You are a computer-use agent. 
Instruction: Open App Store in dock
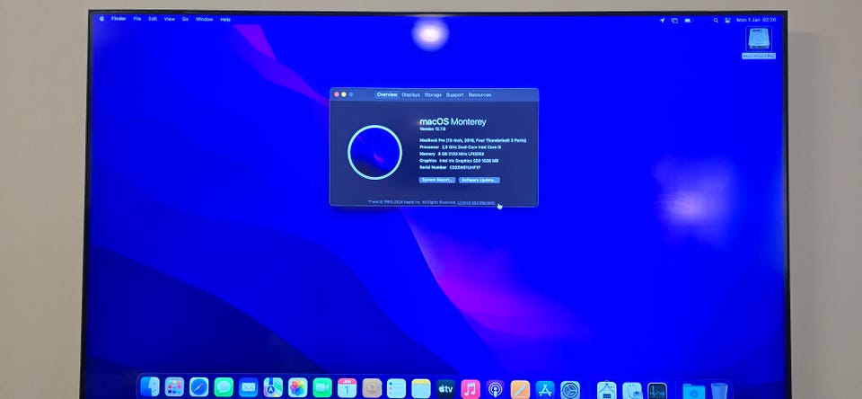point(545,390)
